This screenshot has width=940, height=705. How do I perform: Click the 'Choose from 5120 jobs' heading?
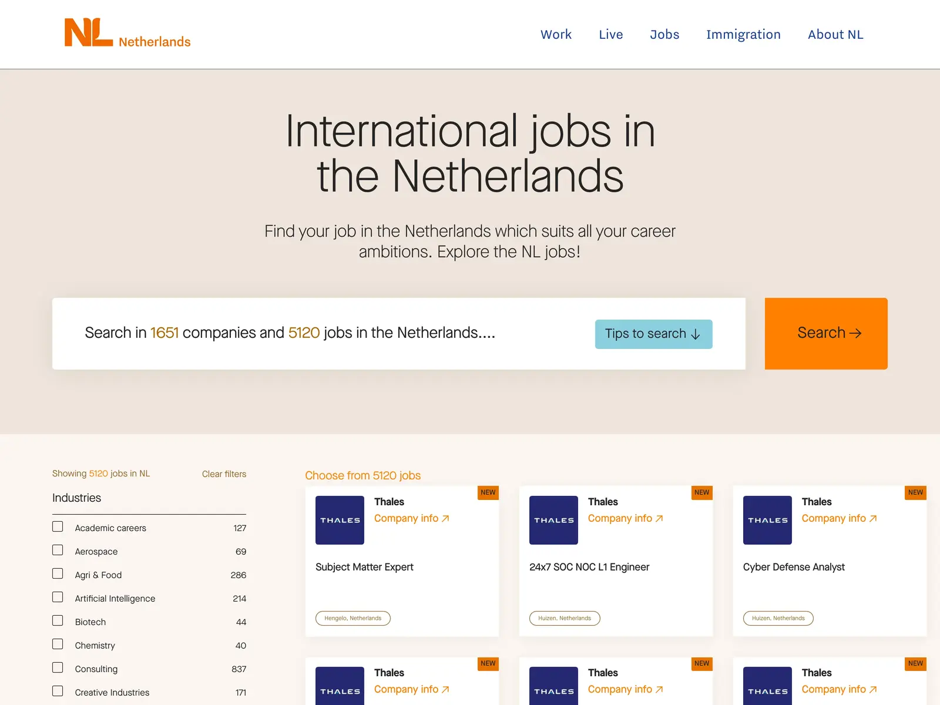[363, 475]
